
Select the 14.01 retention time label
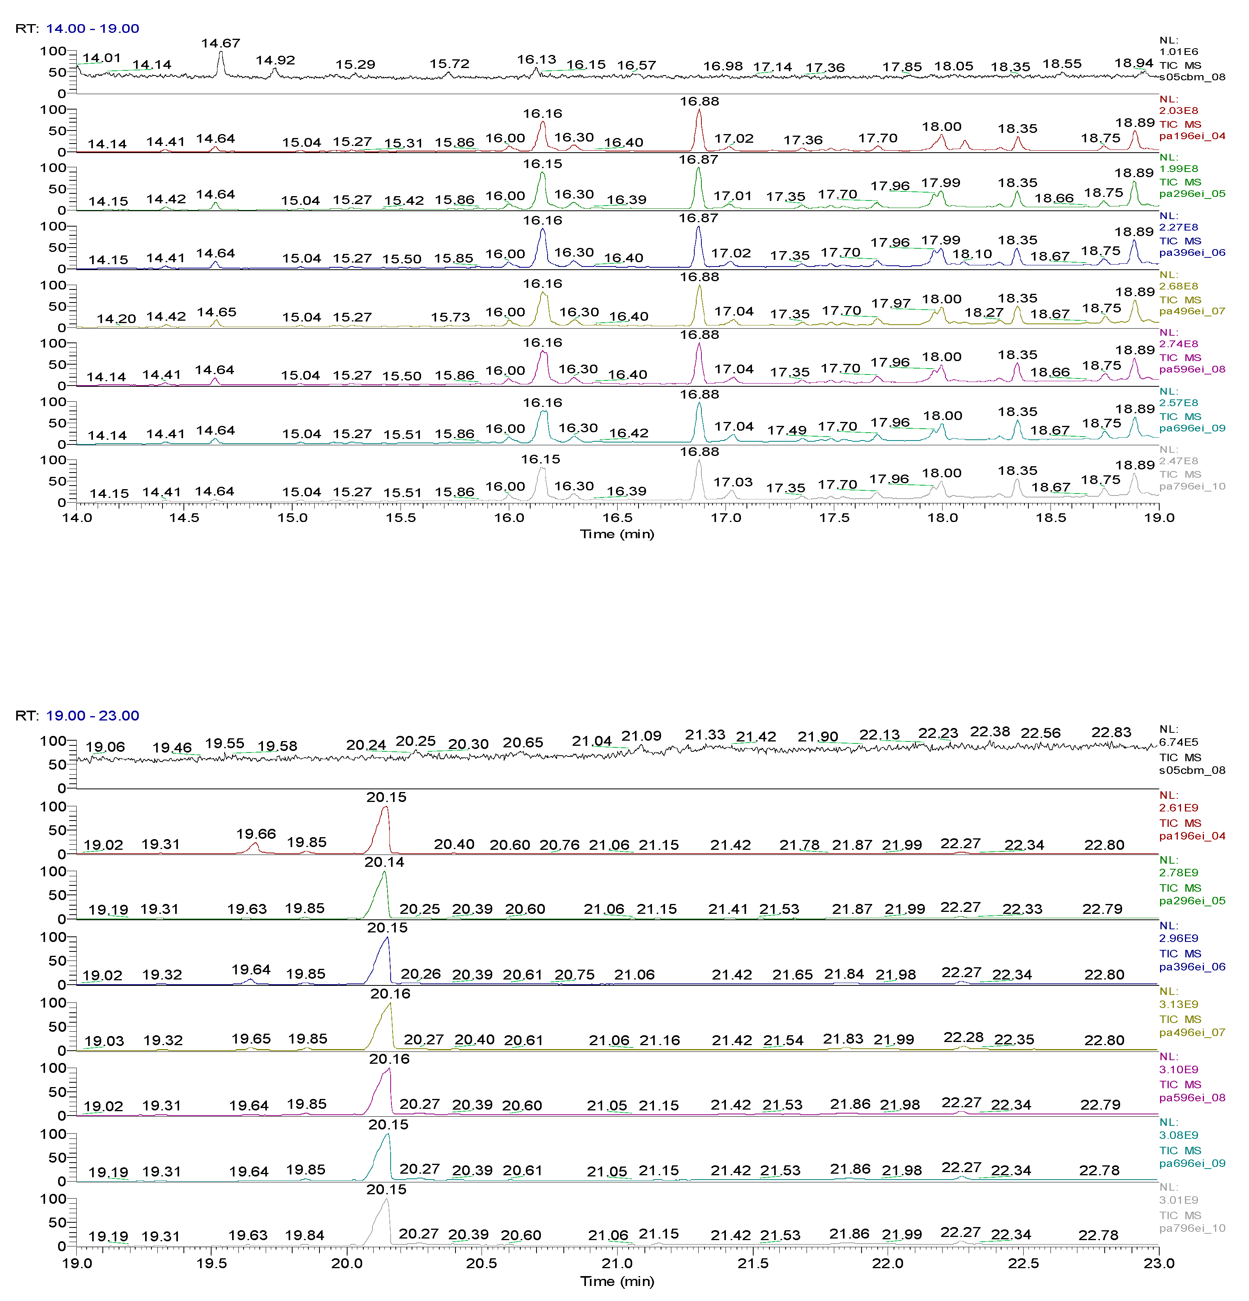[102, 59]
